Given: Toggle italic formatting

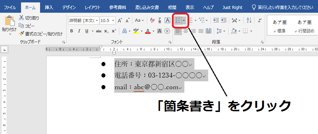Looking at the screenshot, I should click(79, 31).
